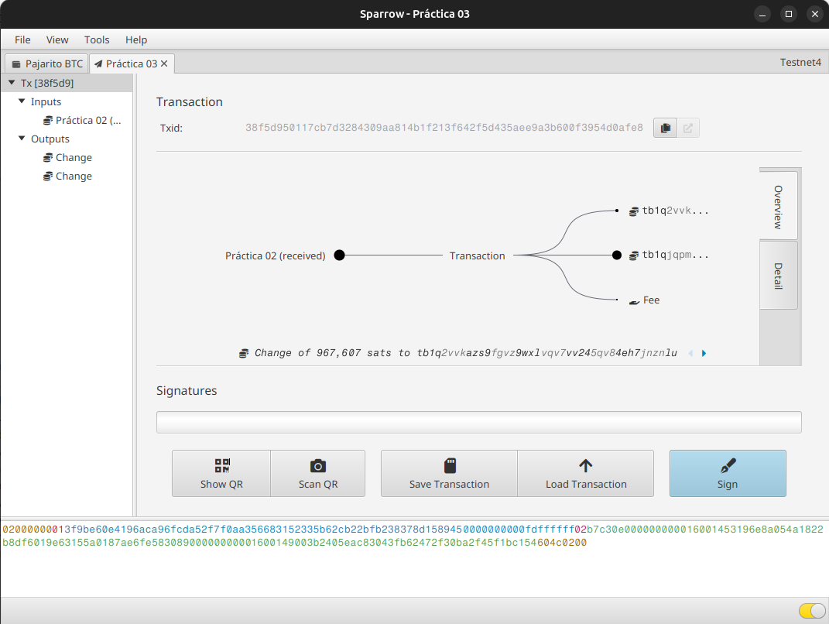Show previous output with left arrow
Viewport: 829px width, 624px height.
click(x=690, y=353)
